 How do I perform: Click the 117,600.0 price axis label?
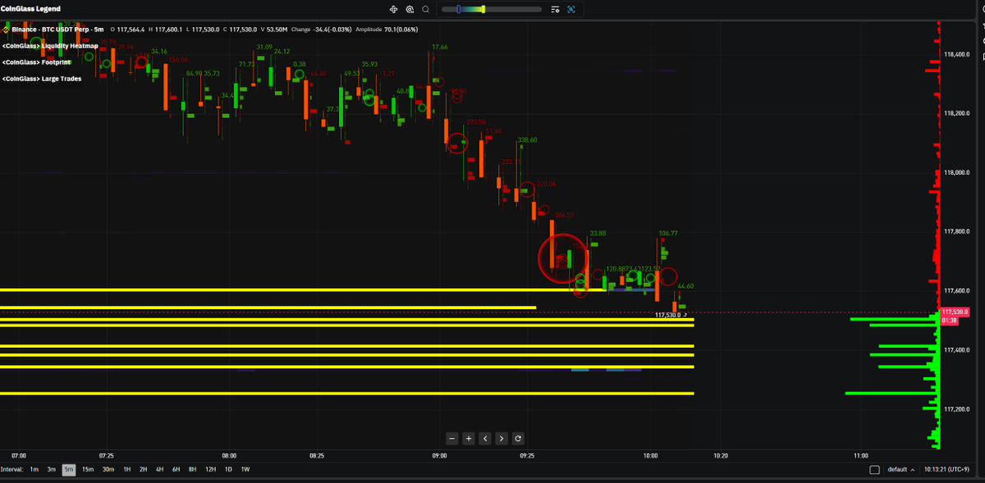tap(958, 290)
